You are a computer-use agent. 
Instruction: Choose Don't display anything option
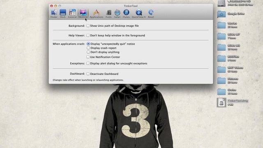(88, 52)
